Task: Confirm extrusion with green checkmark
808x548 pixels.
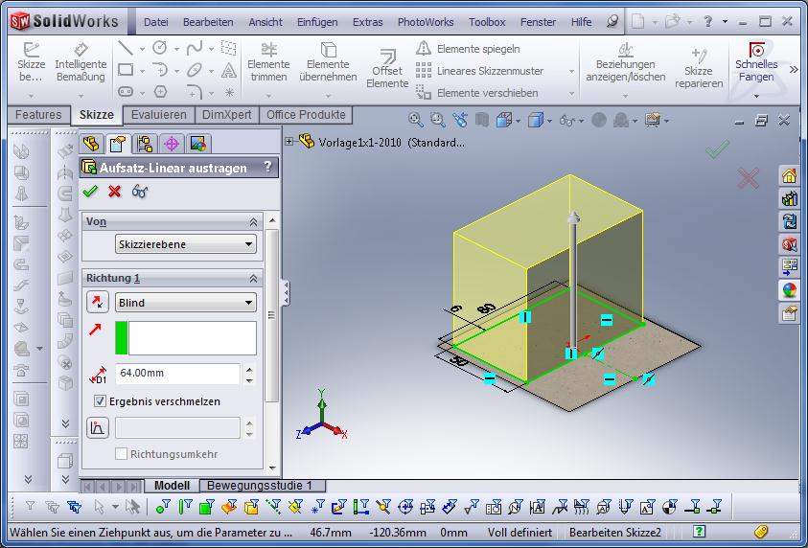Action: [91, 191]
